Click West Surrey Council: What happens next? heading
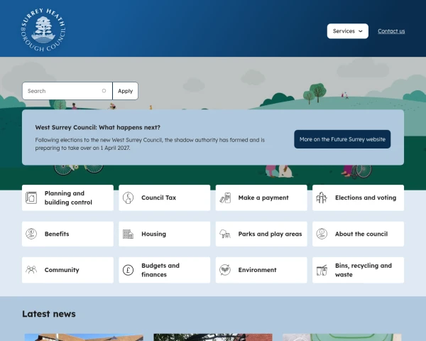This screenshot has width=426, height=341. (98, 127)
